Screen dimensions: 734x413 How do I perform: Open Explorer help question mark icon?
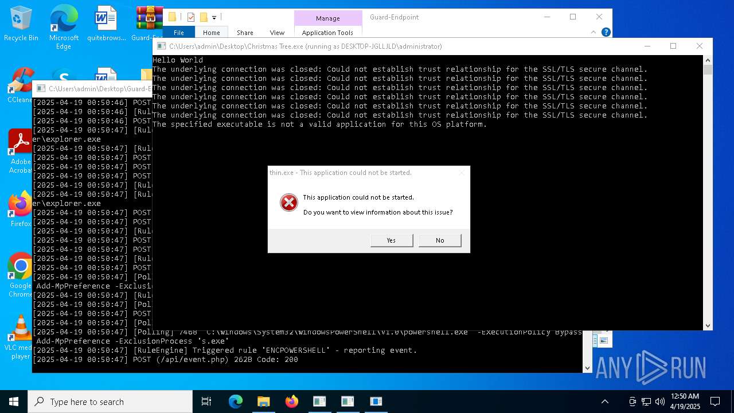pyautogui.click(x=606, y=32)
